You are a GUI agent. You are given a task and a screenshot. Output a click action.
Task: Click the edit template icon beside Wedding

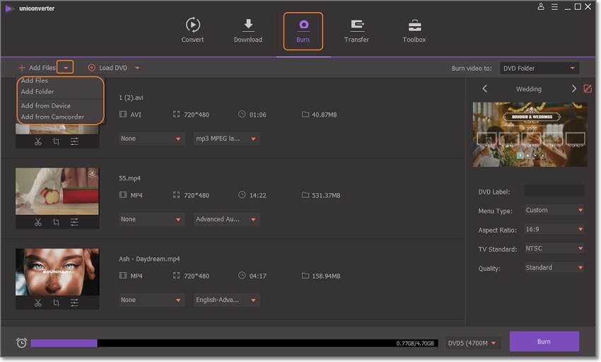tap(587, 89)
